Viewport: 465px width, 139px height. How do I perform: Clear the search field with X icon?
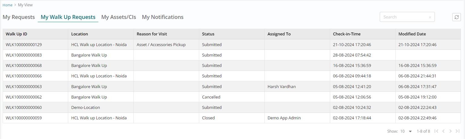(430, 17)
